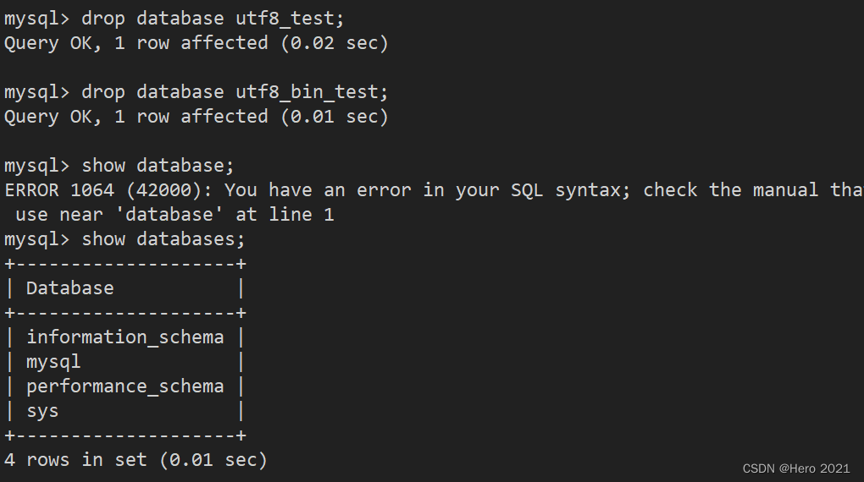Click the top border of the Database table
This screenshot has width=864, height=482.
pyautogui.click(x=125, y=264)
